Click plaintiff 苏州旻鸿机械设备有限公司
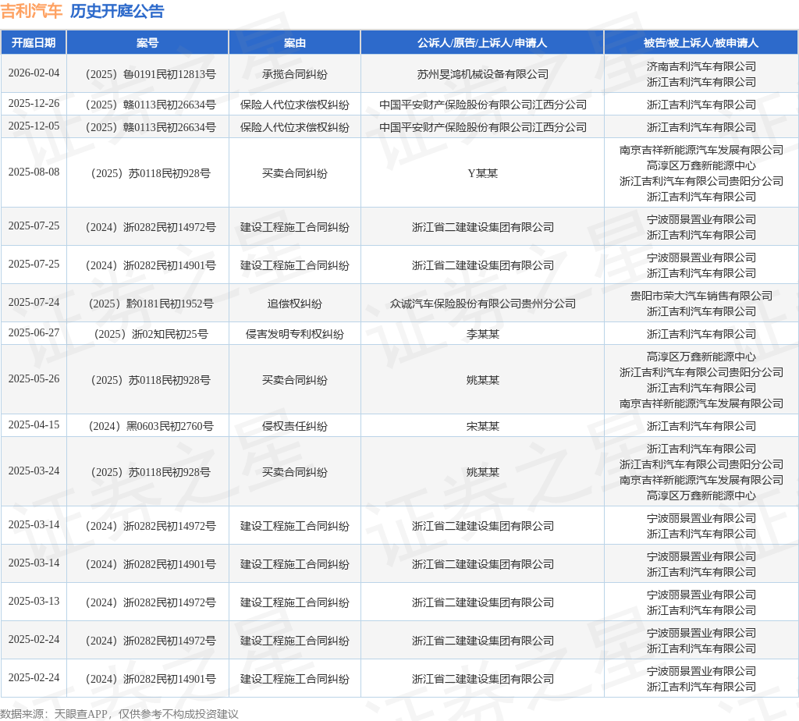Viewport: 799px width, 721px height. click(482, 74)
